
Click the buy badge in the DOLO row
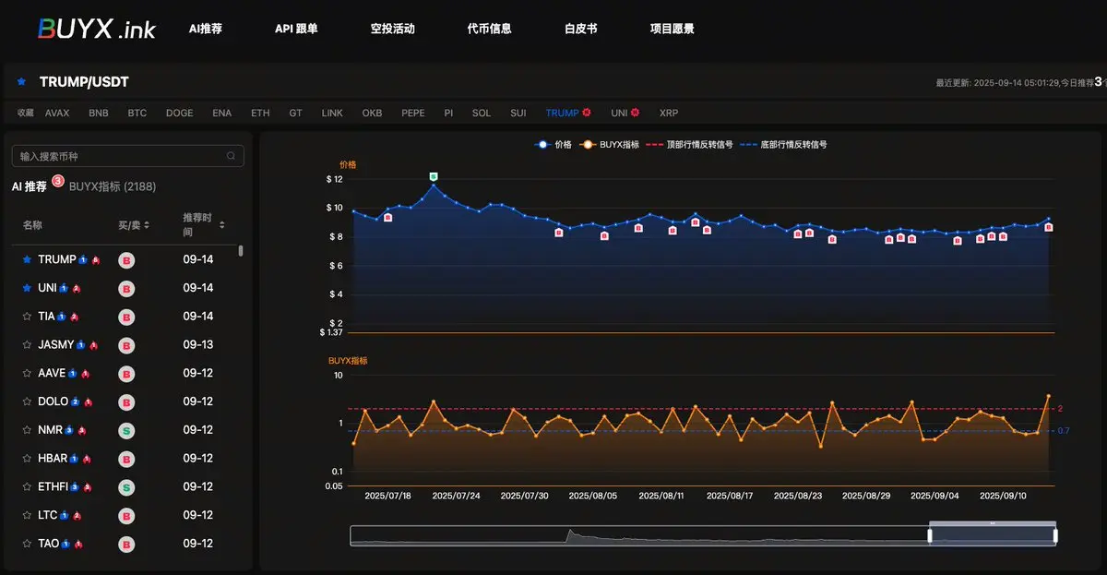click(x=126, y=402)
